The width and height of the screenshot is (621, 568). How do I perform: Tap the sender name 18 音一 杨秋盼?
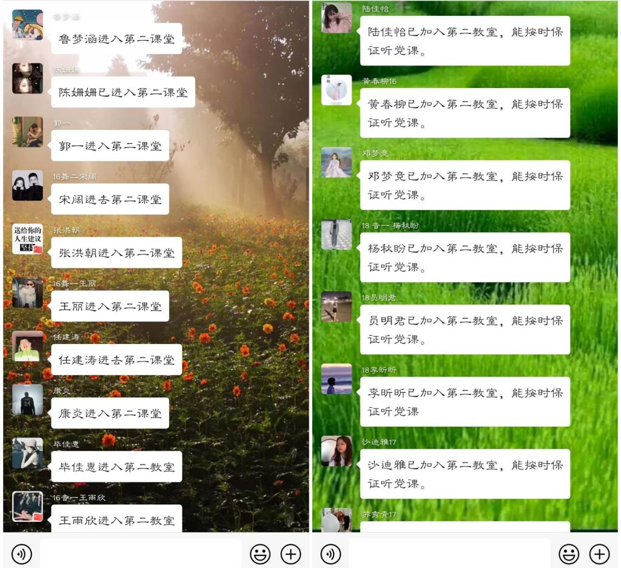point(390,226)
